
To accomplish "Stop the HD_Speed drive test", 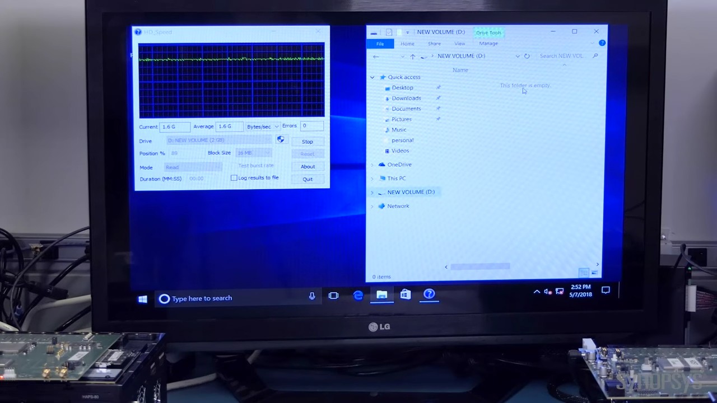I will click(308, 142).
